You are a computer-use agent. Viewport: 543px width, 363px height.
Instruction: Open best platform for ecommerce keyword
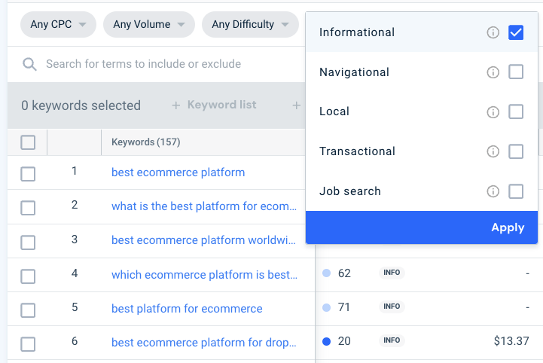tap(187, 309)
